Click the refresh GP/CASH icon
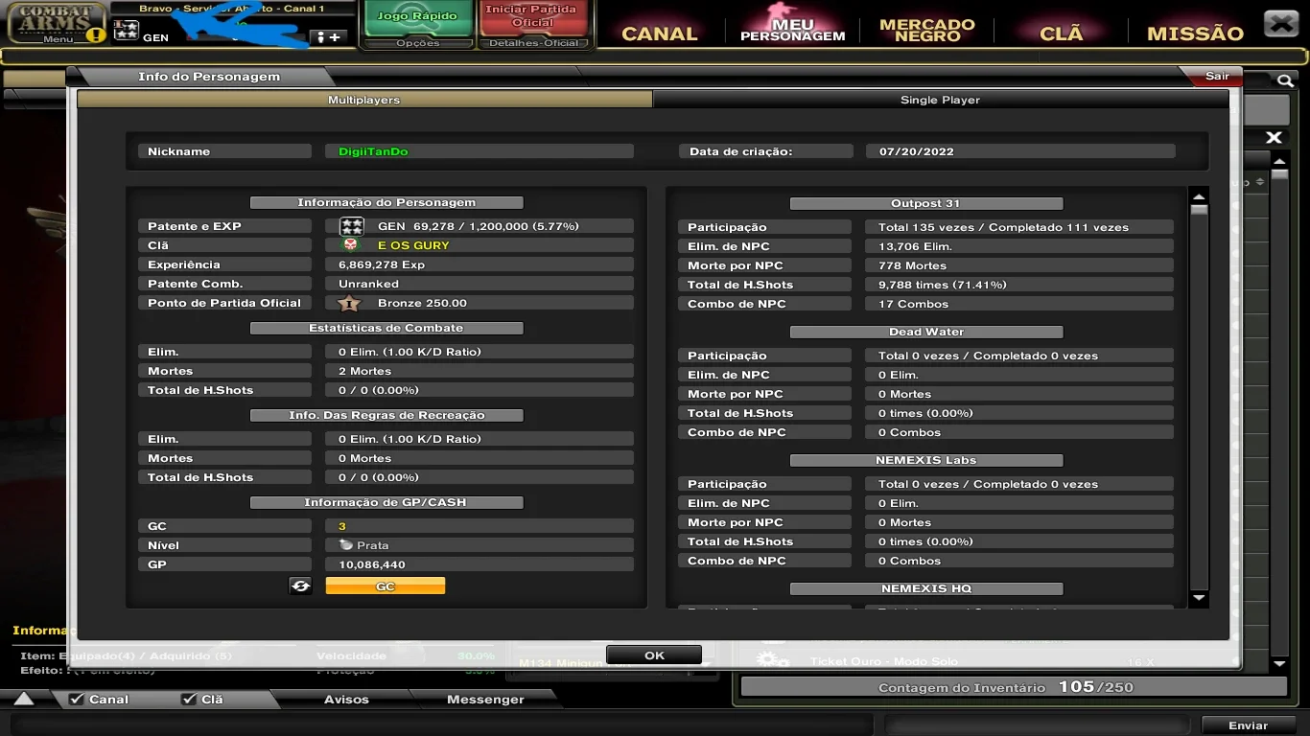The height and width of the screenshot is (736, 1310). pyautogui.click(x=301, y=586)
